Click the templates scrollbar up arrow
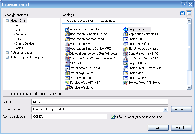The width and height of the screenshot is (195, 134). (x=189, y=21)
